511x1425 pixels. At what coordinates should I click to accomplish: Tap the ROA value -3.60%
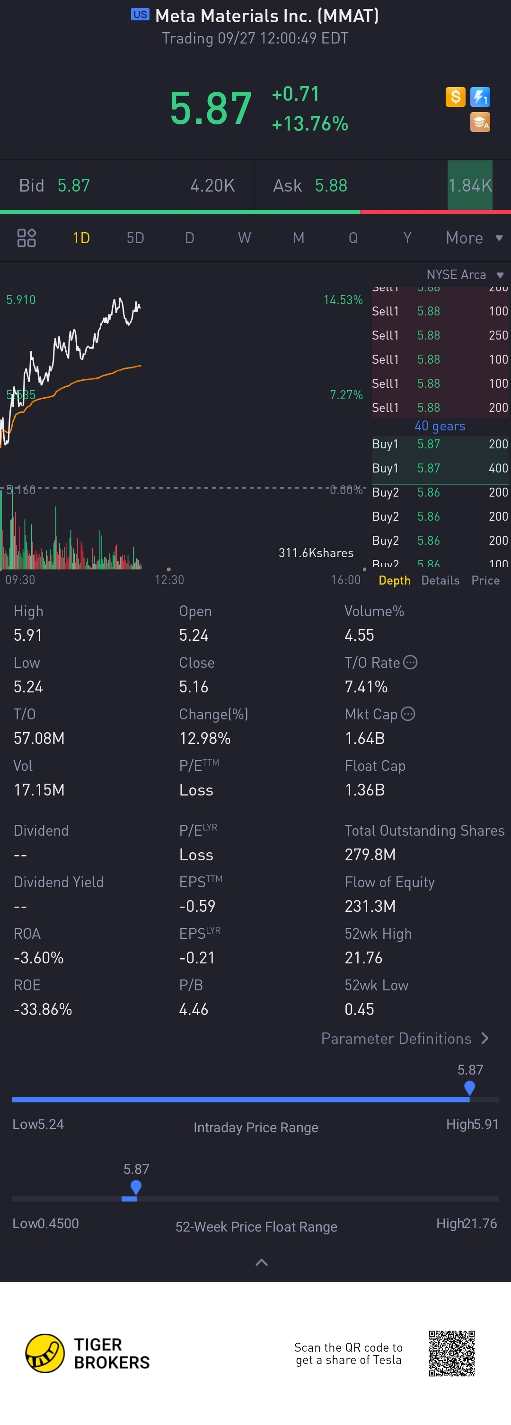coord(38,958)
